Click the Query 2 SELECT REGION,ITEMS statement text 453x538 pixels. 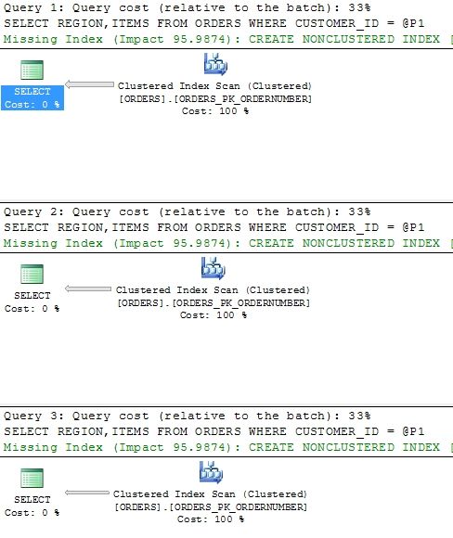tap(214, 228)
